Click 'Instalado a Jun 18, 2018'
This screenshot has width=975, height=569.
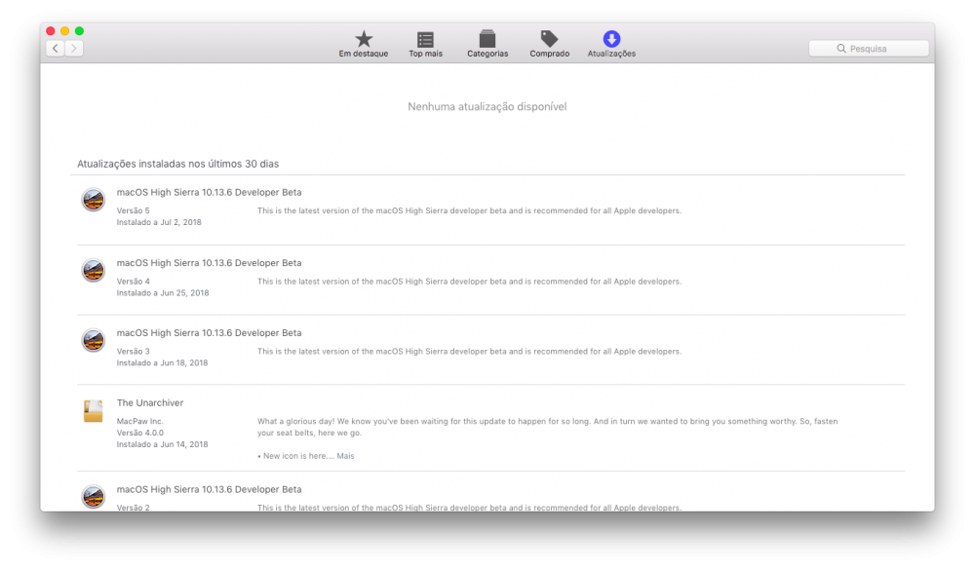[x=162, y=363]
